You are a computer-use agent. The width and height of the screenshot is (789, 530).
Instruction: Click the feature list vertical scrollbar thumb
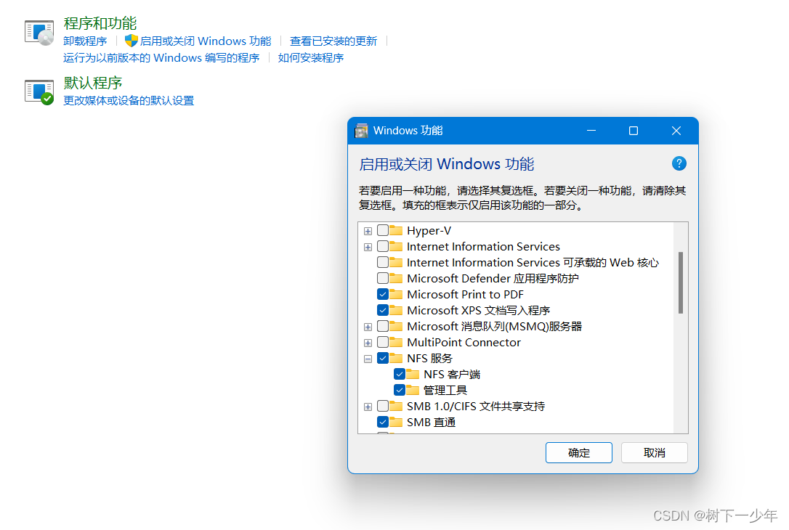pos(680,282)
